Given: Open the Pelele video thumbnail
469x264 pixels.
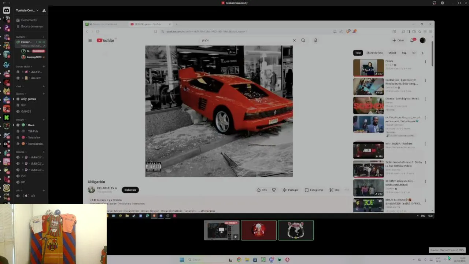Looking at the screenshot, I should 368,68.
